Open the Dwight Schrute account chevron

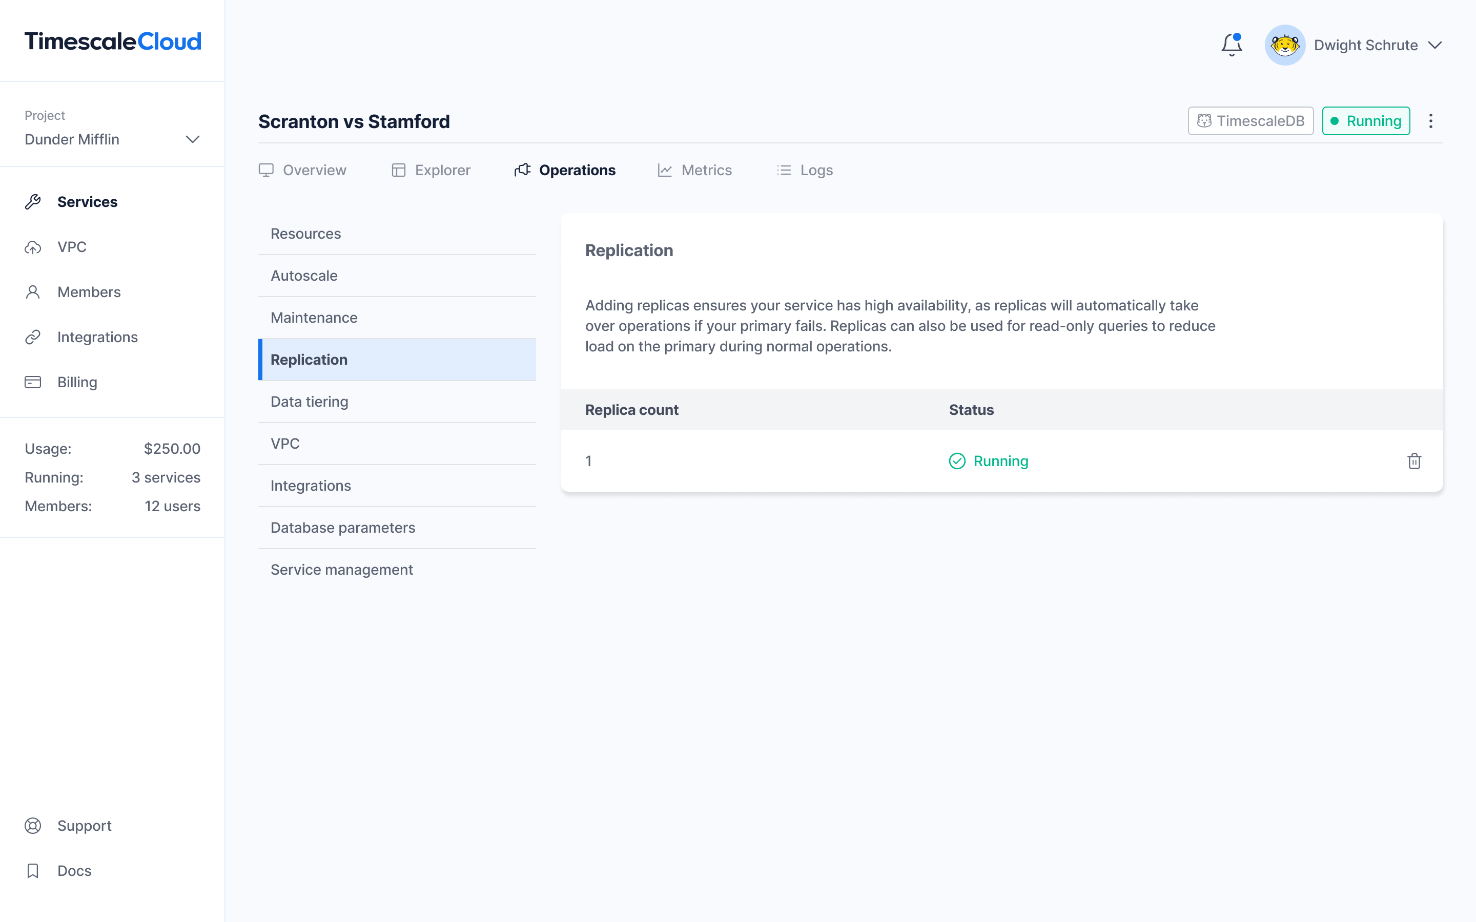(x=1435, y=45)
